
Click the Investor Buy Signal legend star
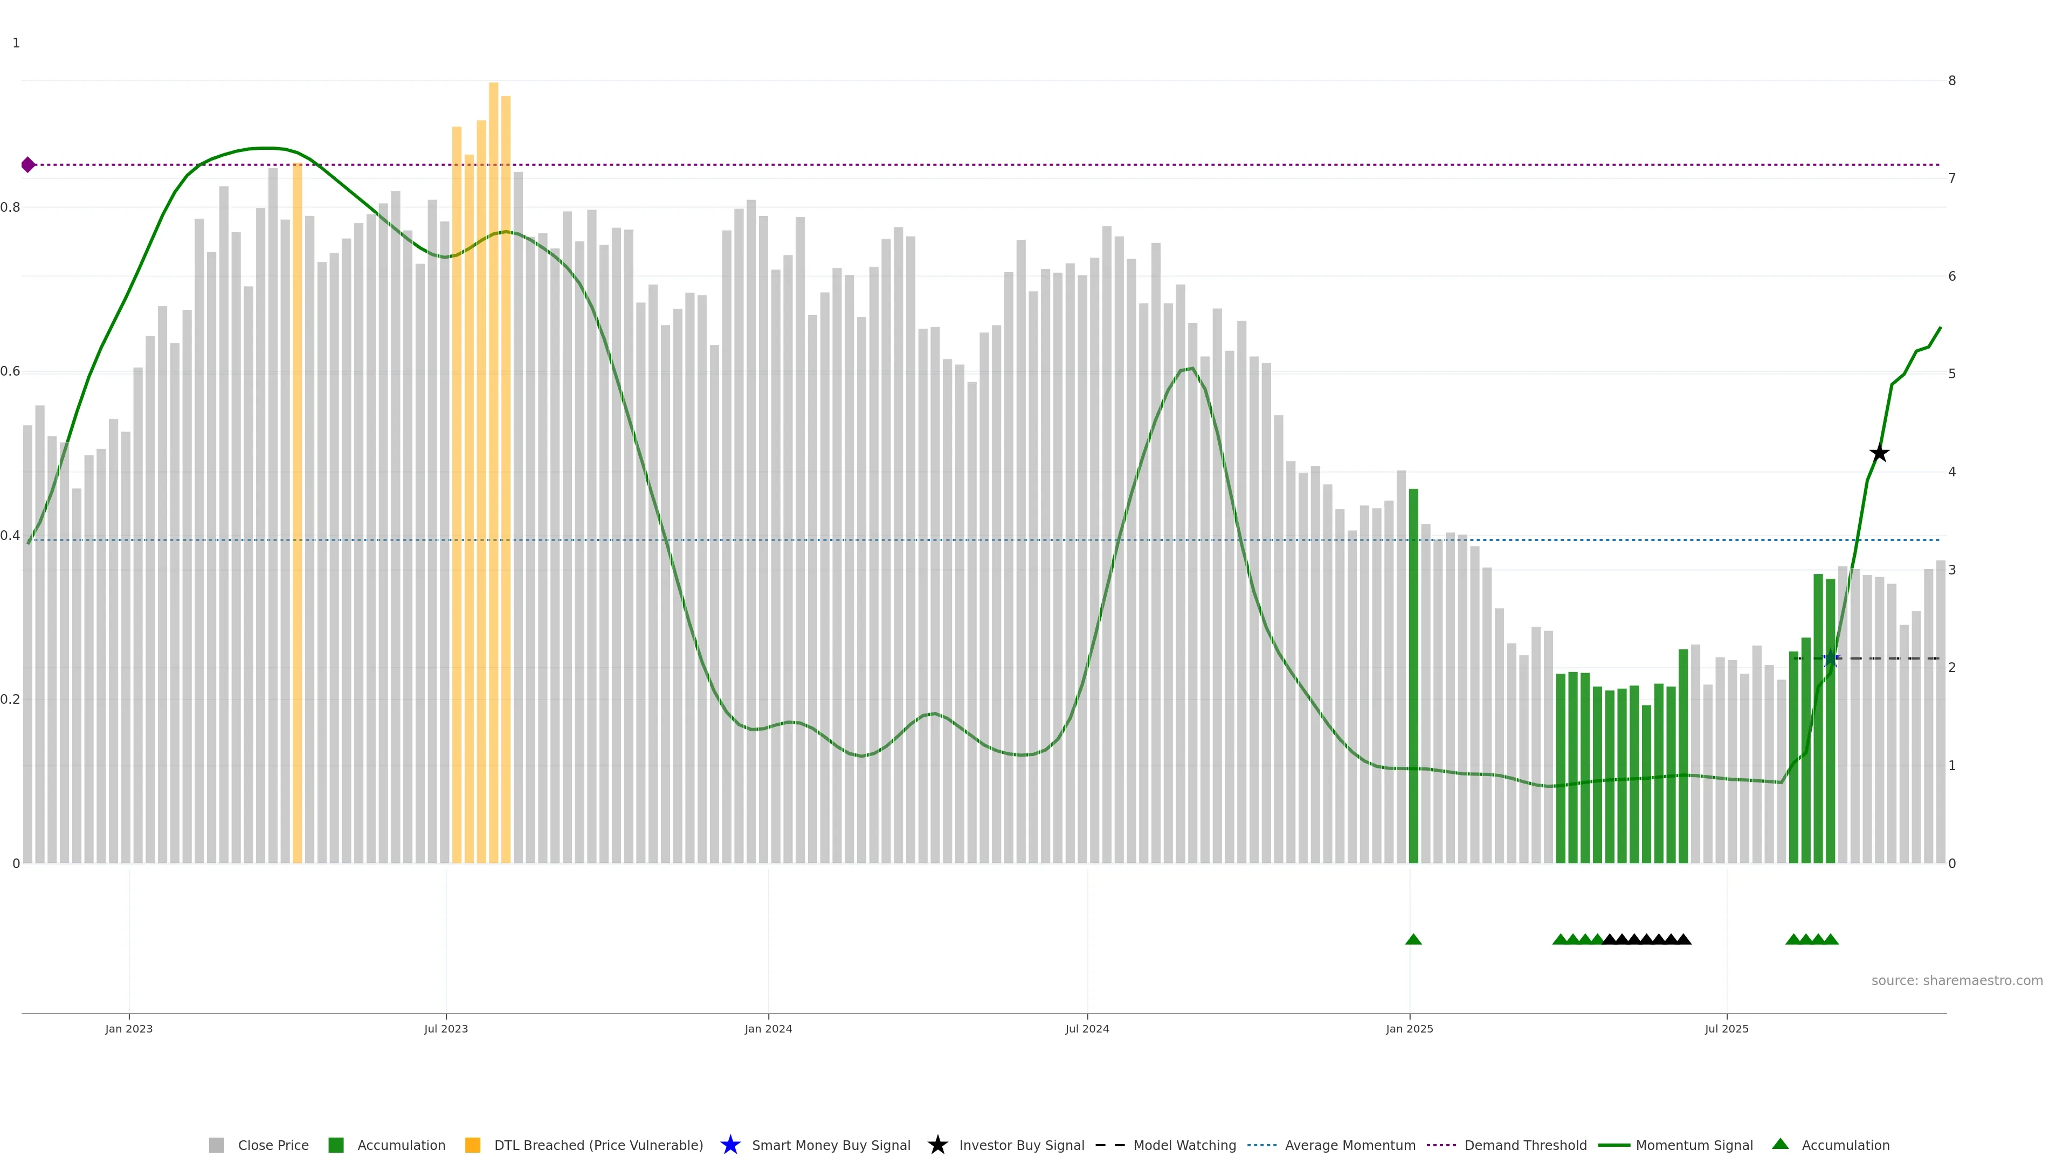click(938, 1146)
